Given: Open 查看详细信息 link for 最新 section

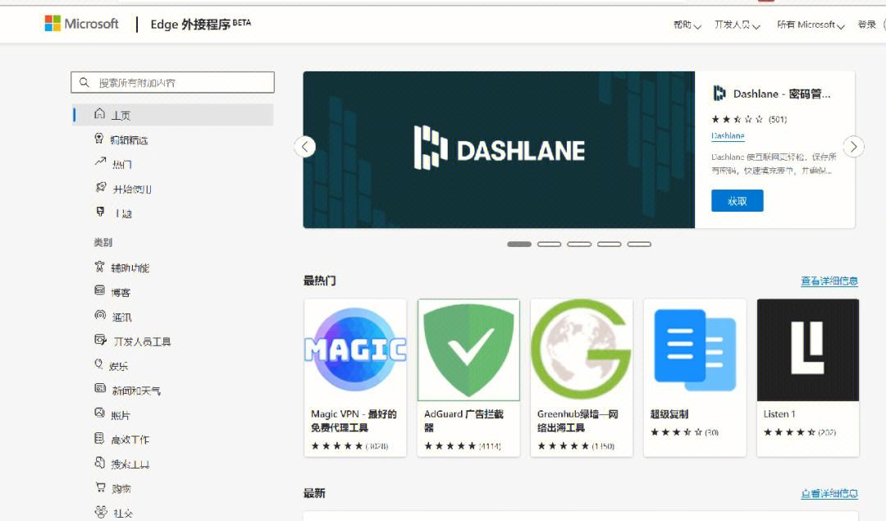Looking at the screenshot, I should pos(829,493).
